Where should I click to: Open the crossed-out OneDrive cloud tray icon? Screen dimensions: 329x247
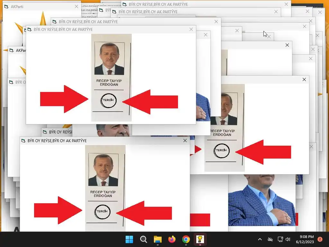coord(270,239)
